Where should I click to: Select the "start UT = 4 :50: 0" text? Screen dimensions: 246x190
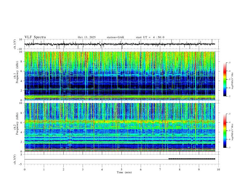tap(150, 37)
